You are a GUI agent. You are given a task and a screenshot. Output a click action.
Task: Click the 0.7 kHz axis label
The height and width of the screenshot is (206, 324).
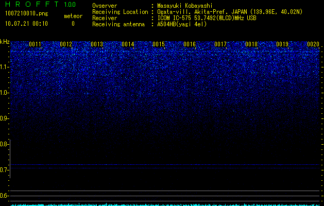4,170
